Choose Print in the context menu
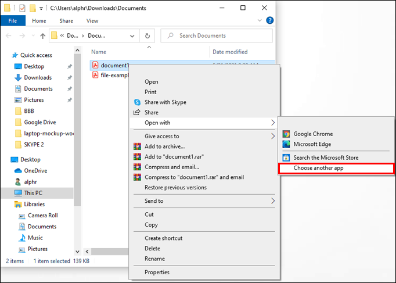Screen dimensions: 396x283 click(204, 92)
